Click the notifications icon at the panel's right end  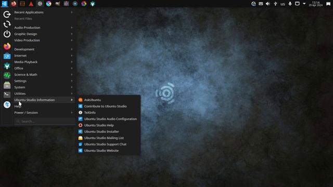pyautogui.click(x=328, y=4)
